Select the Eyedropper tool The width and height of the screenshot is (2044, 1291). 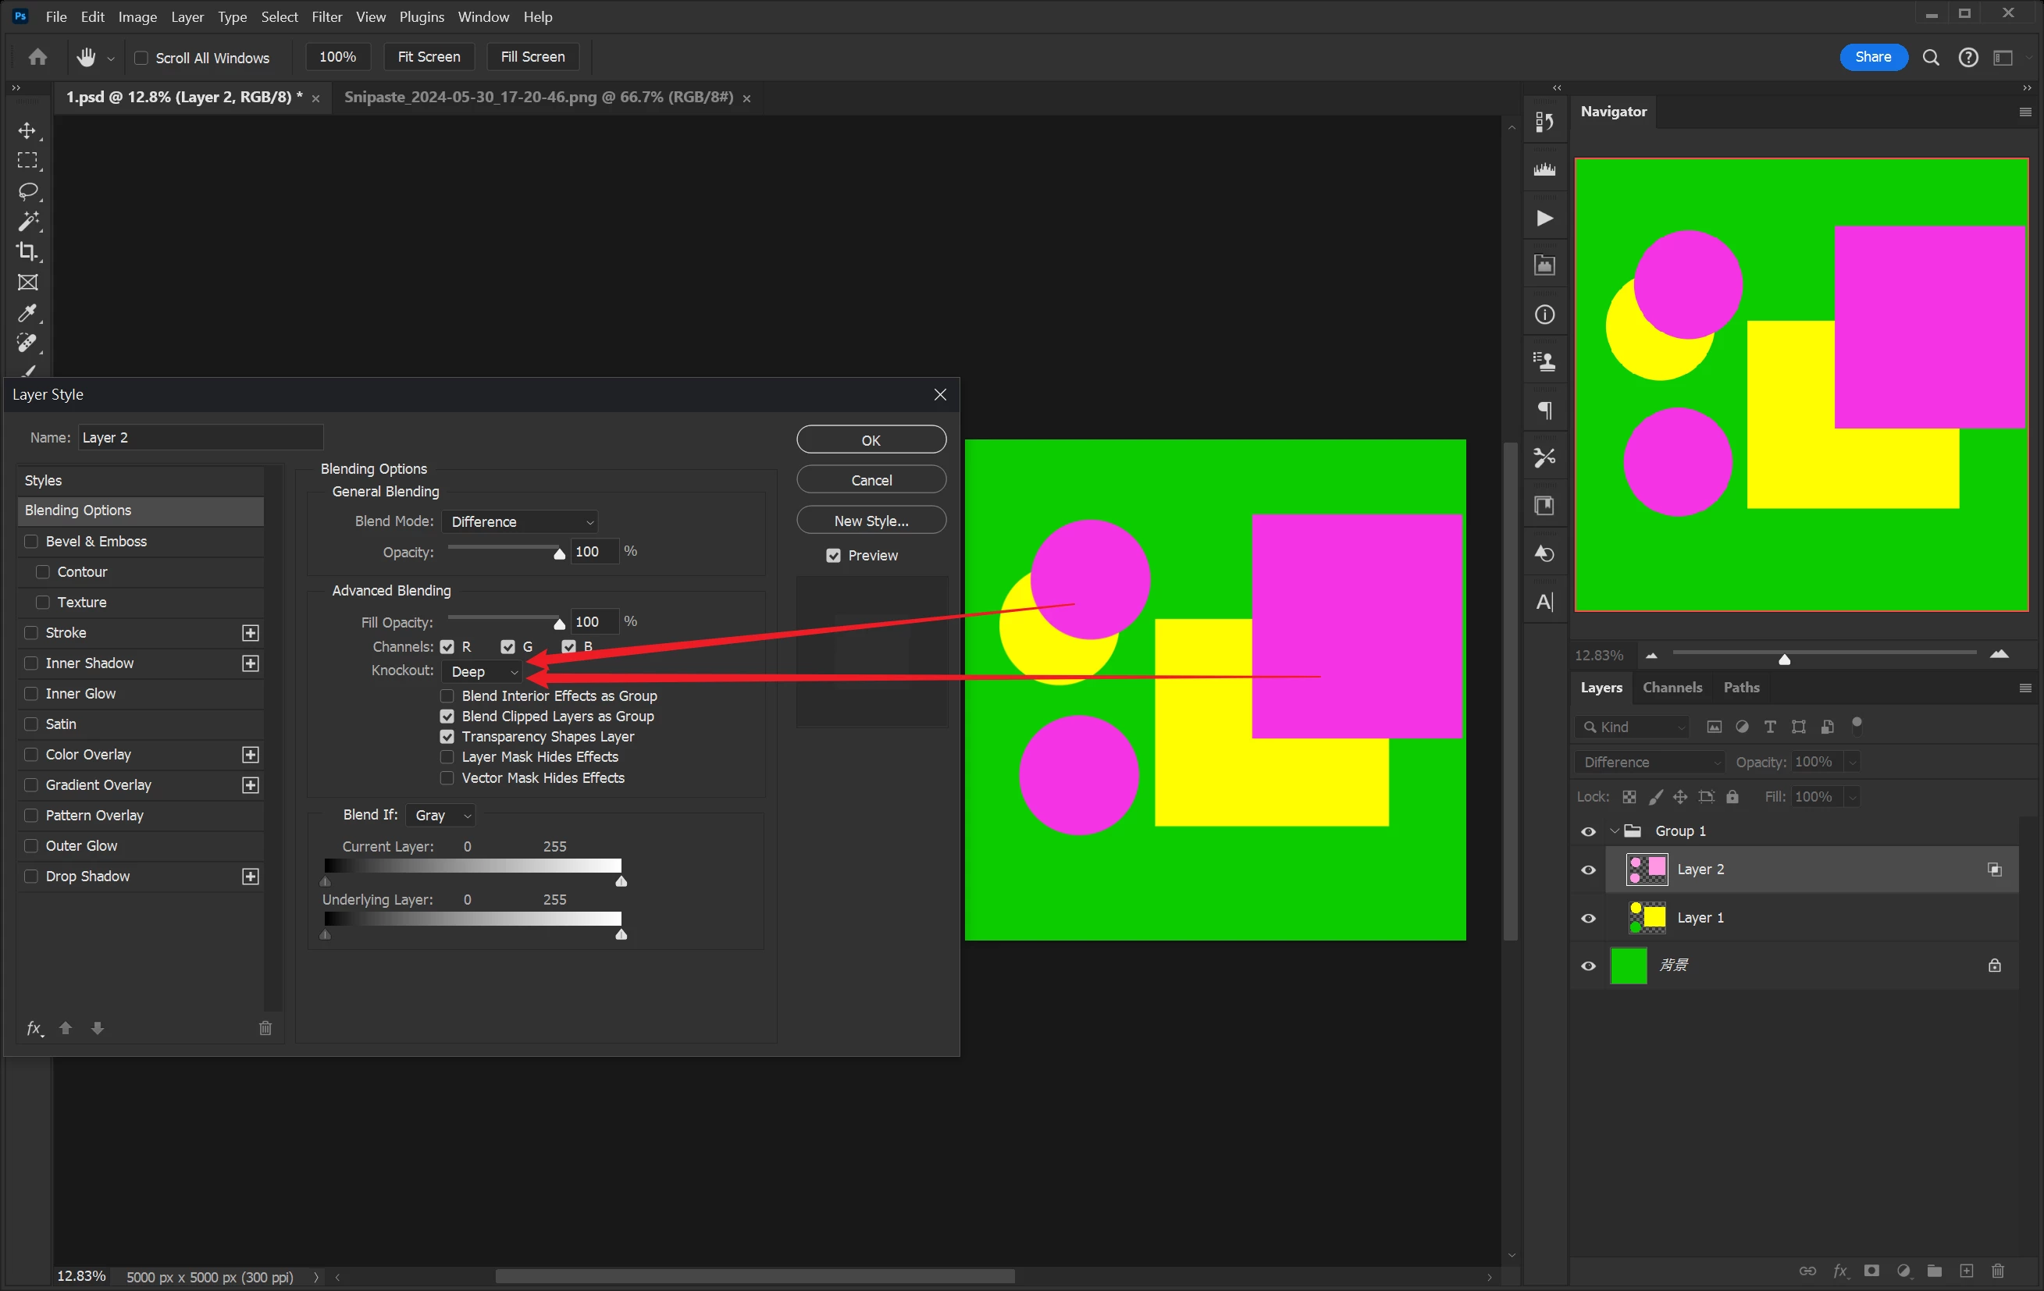pyautogui.click(x=27, y=313)
